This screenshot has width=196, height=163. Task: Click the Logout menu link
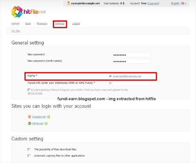[76, 24]
